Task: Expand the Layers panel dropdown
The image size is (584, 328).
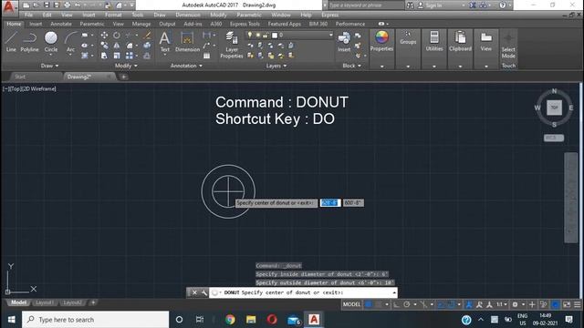Action: 276,66
